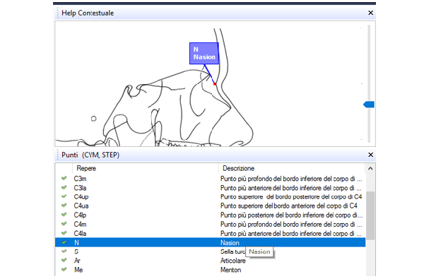The width and height of the screenshot is (424, 279).
Task: Click the Articolare description cell
Action: pyautogui.click(x=232, y=261)
